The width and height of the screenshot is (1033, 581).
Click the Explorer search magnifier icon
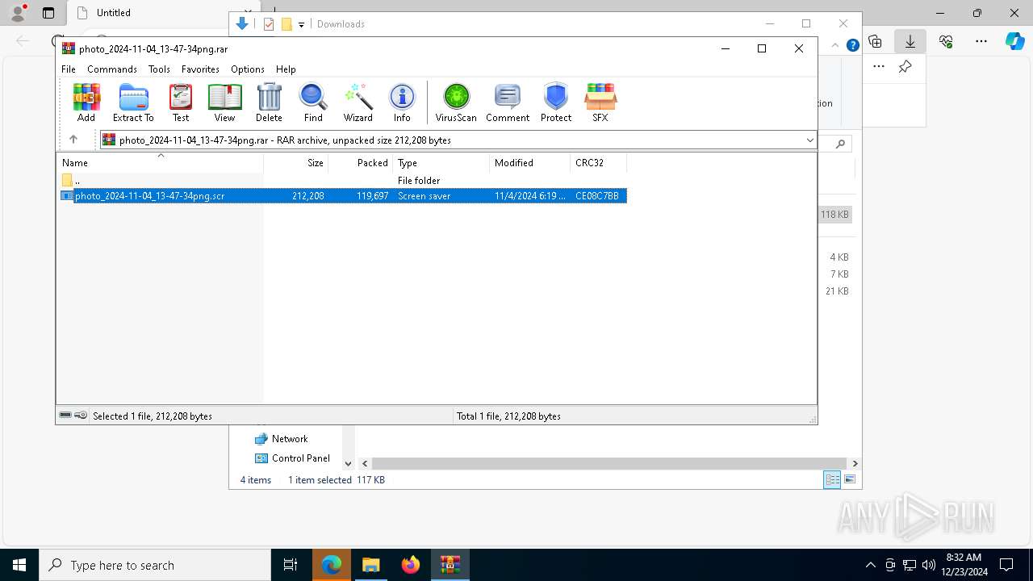(840, 144)
